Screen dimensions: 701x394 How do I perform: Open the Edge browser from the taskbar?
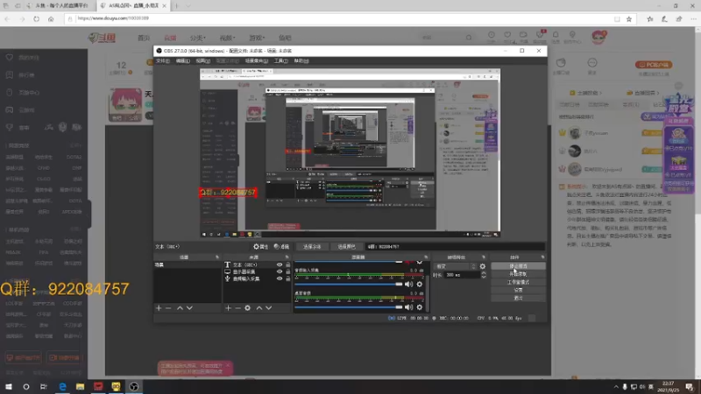click(x=62, y=386)
